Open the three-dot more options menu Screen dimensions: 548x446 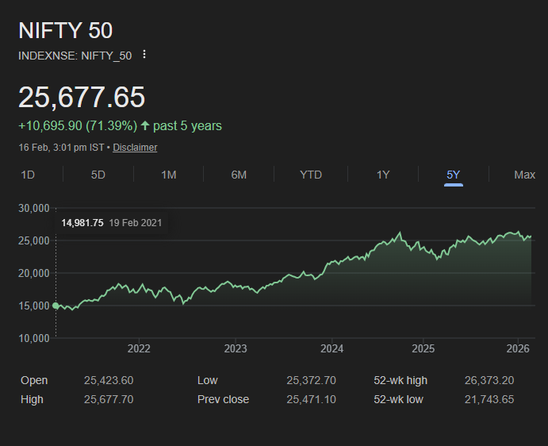pos(144,55)
